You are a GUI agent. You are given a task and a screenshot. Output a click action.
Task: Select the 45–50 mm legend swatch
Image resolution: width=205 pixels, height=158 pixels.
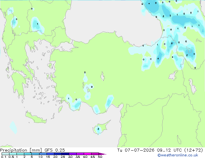(x=95, y=154)
